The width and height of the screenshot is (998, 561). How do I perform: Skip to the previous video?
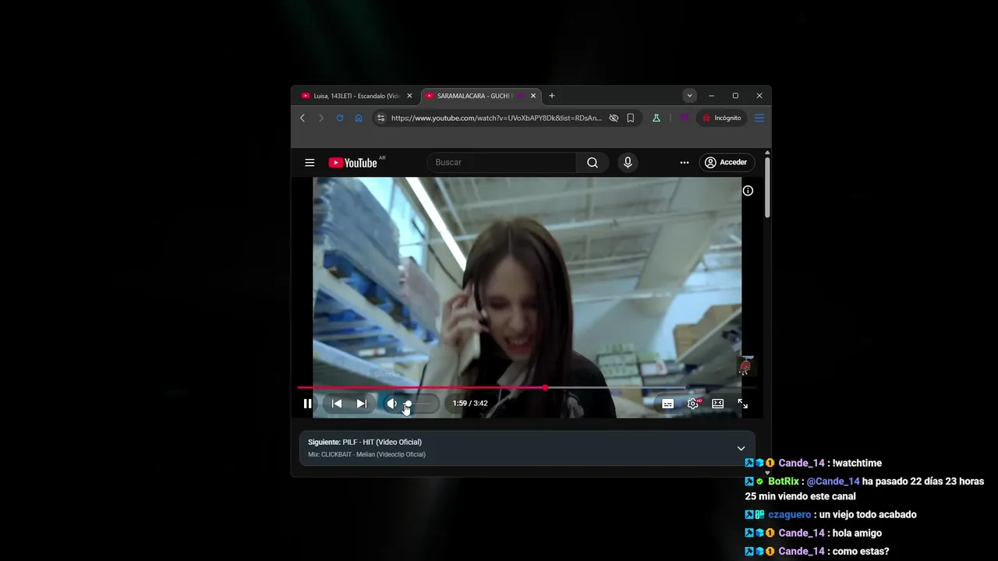pyautogui.click(x=337, y=404)
